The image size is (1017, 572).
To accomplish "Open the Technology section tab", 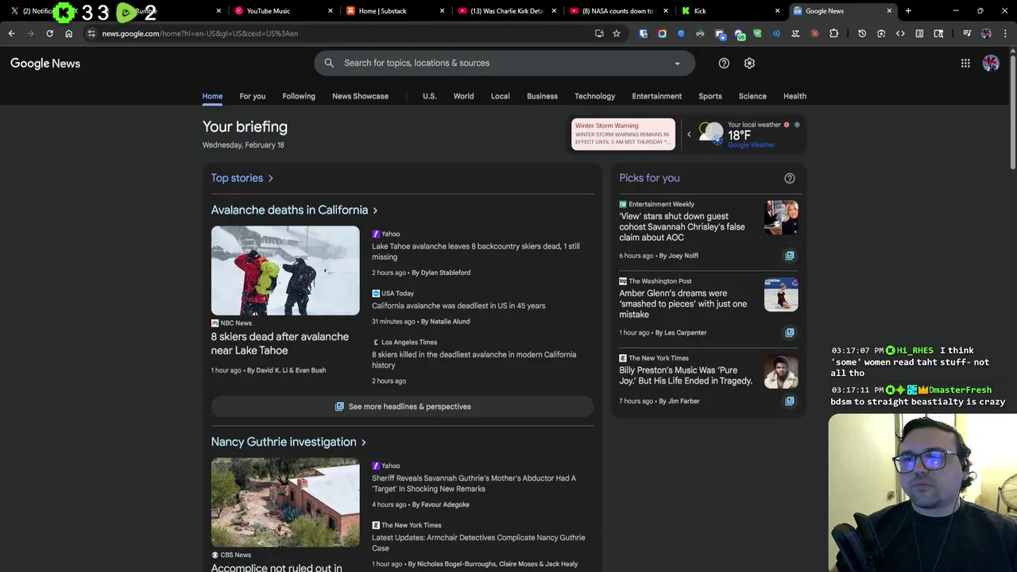I will 594,96.
